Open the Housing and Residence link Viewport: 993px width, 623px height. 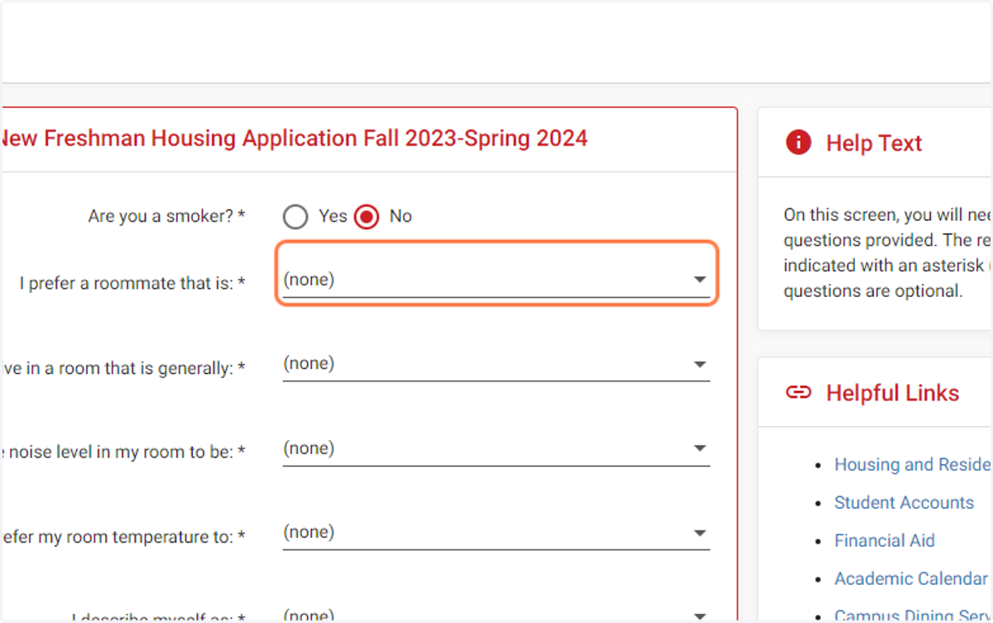[913, 465]
